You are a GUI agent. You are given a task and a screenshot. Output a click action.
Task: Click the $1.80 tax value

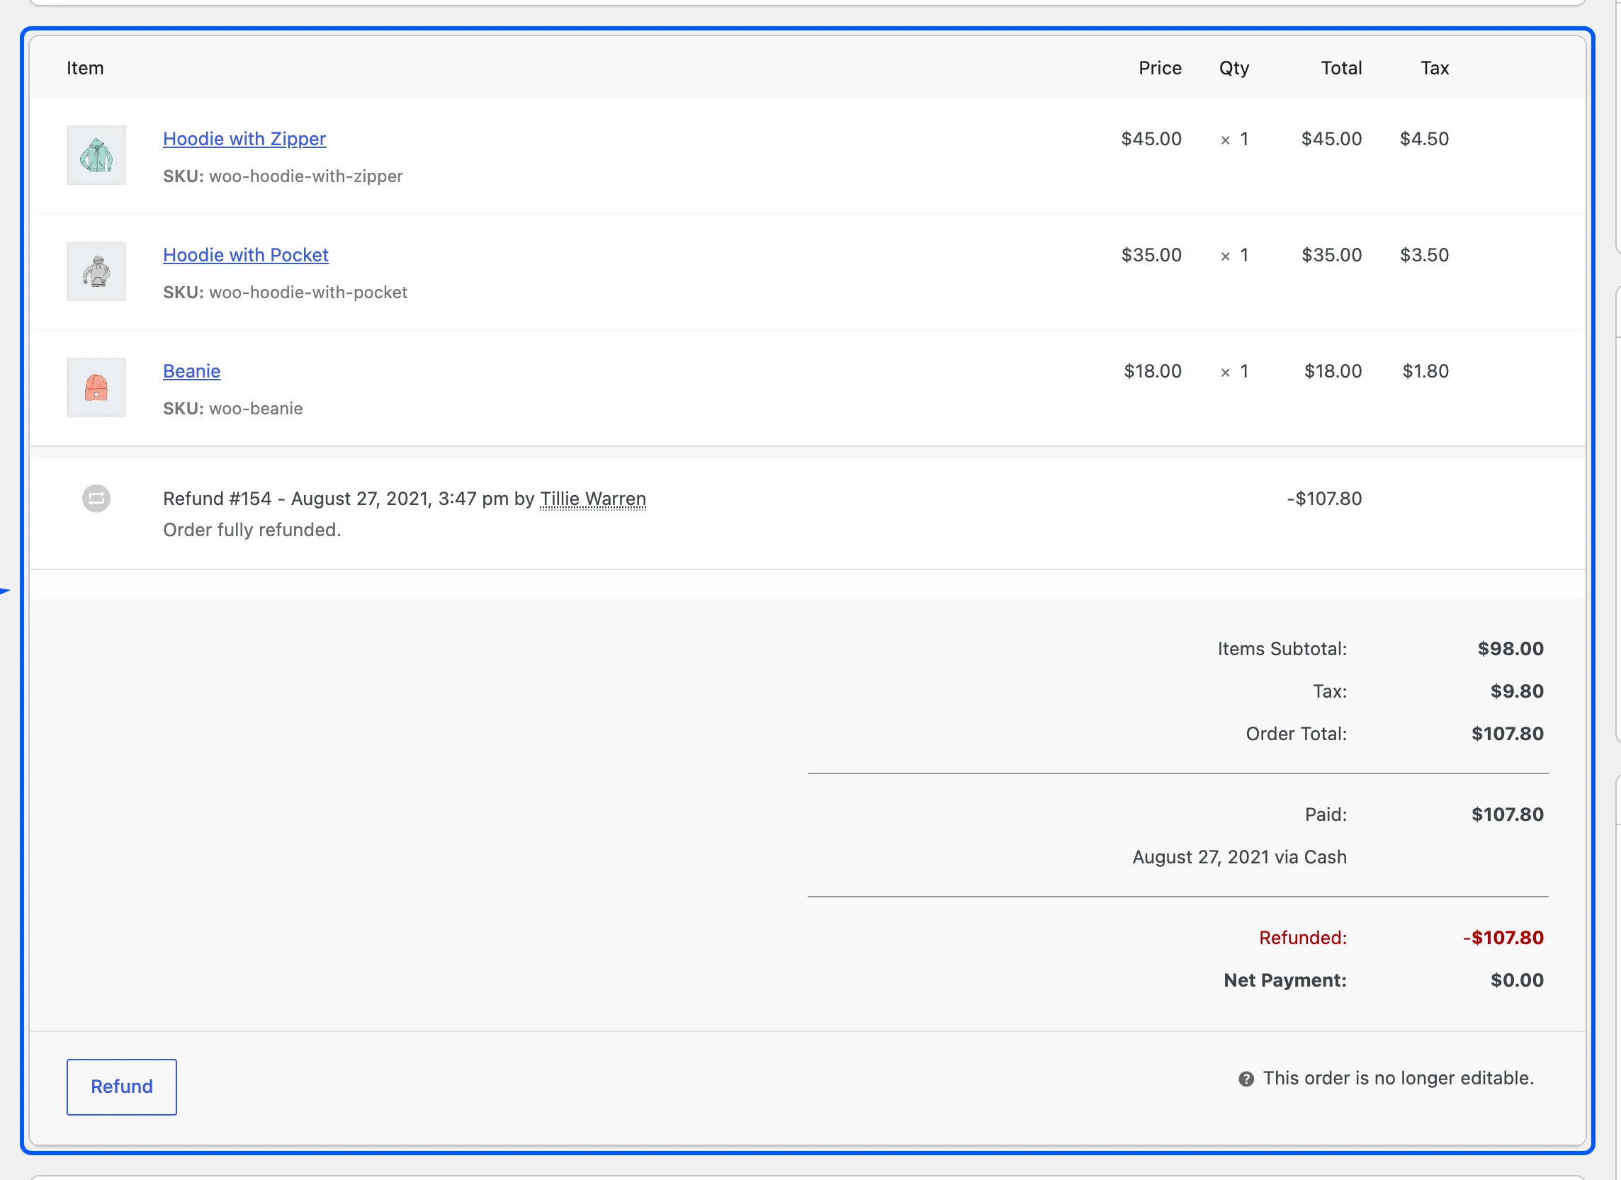1425,371
